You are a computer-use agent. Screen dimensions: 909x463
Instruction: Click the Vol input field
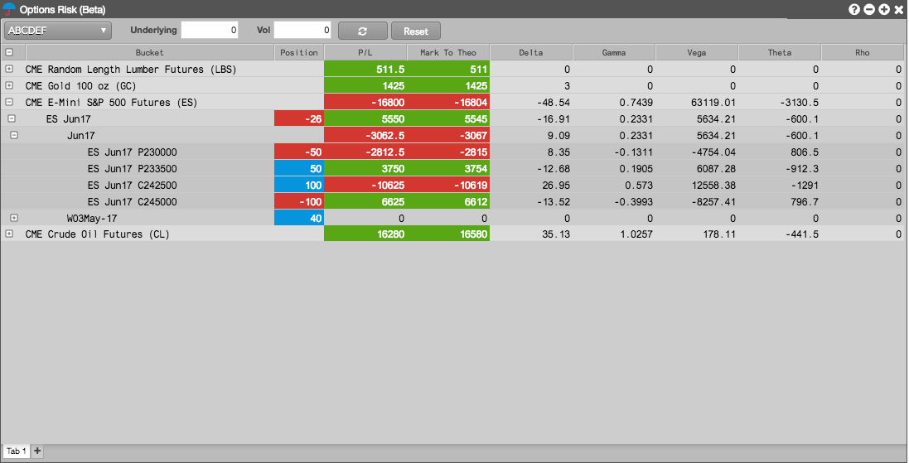(x=302, y=30)
